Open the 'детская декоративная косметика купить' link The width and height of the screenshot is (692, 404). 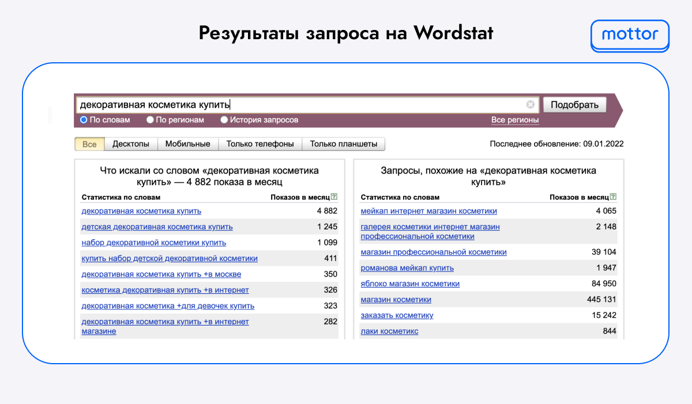coord(157,226)
